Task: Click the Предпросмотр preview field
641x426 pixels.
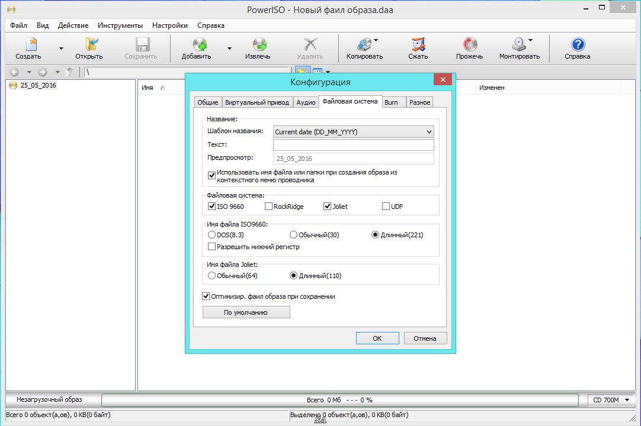Action: pos(353,159)
